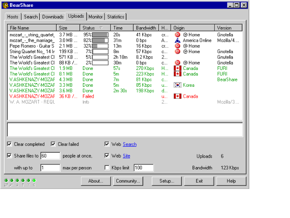The image size is (290, 218).
Task: Click the speaker sound status light
Action: click(34, 180)
